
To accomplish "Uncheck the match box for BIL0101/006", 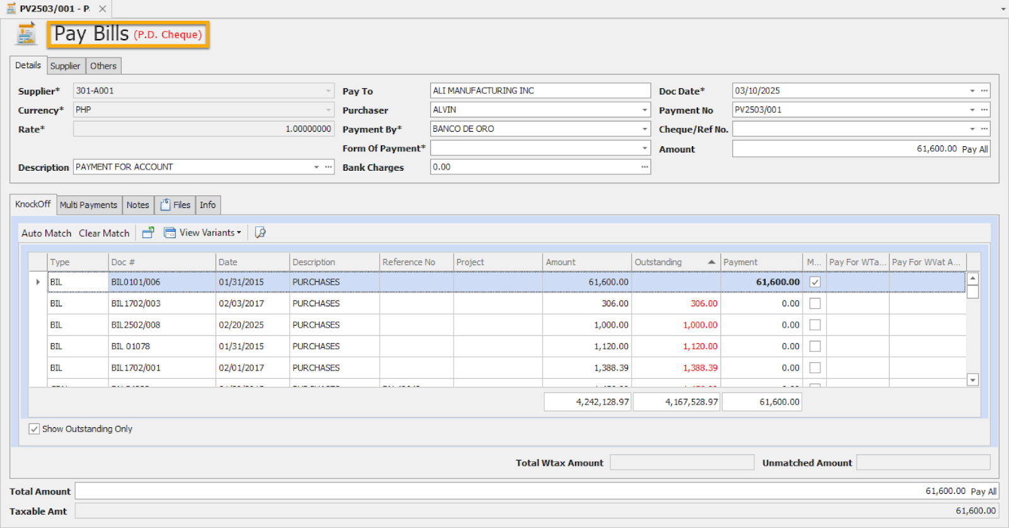I will pyautogui.click(x=815, y=282).
